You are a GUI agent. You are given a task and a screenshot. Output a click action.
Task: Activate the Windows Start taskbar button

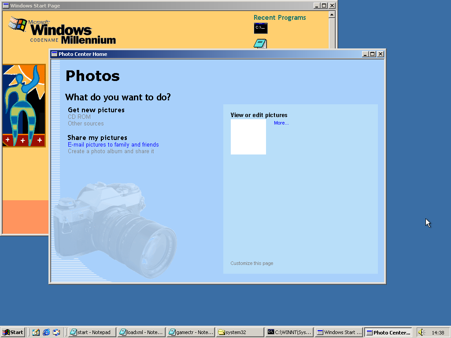(339, 333)
